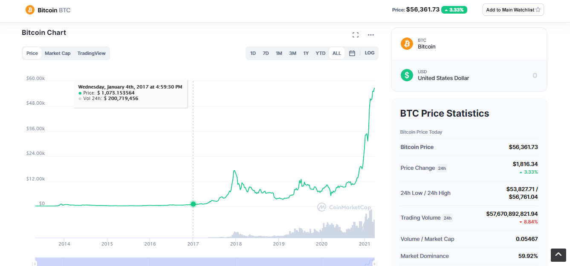Screen dimensions: 570x266
Task: Switch to the TradingView tab
Action: (x=91, y=53)
